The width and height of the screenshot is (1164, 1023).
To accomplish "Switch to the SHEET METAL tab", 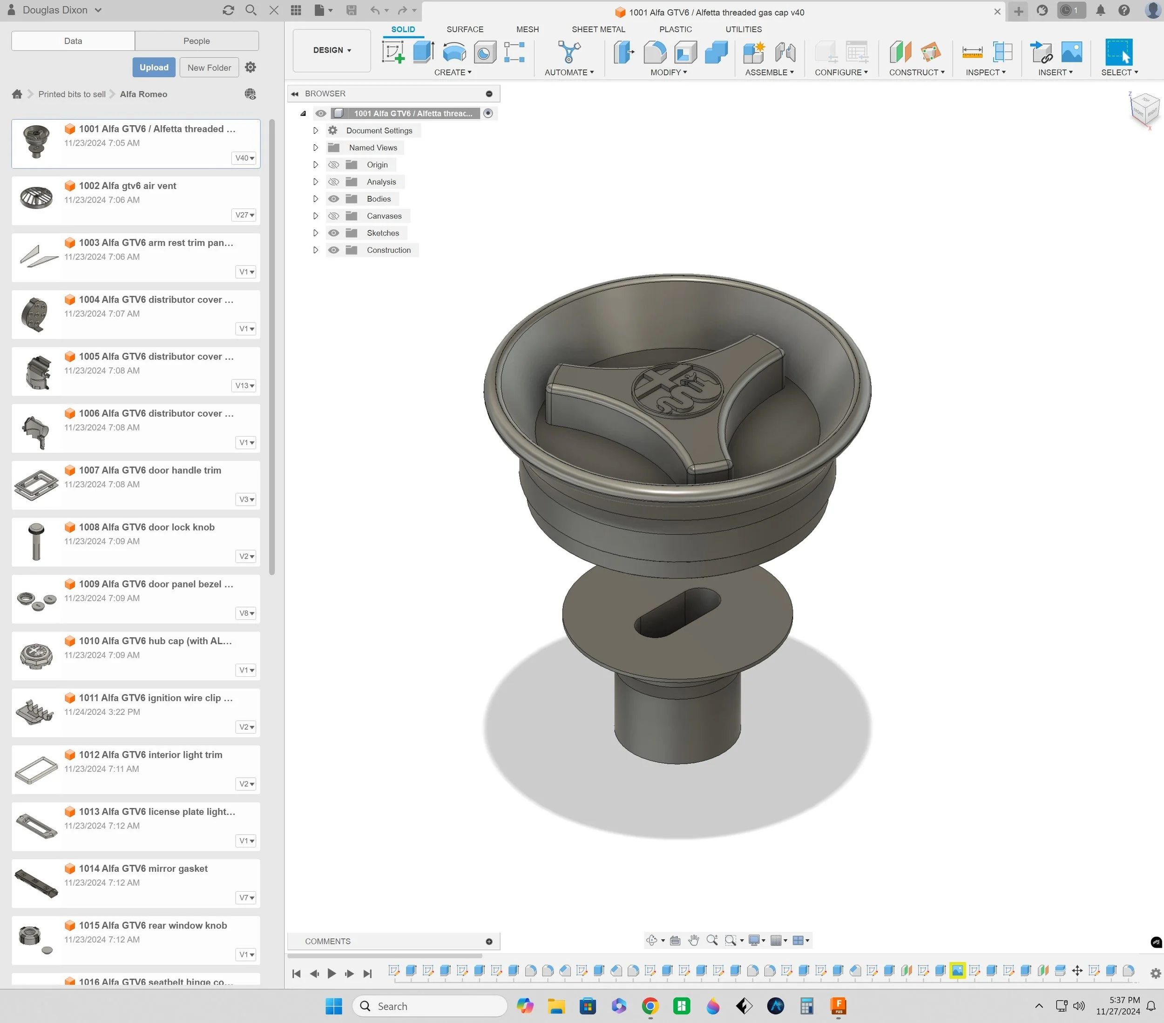I will click(598, 29).
